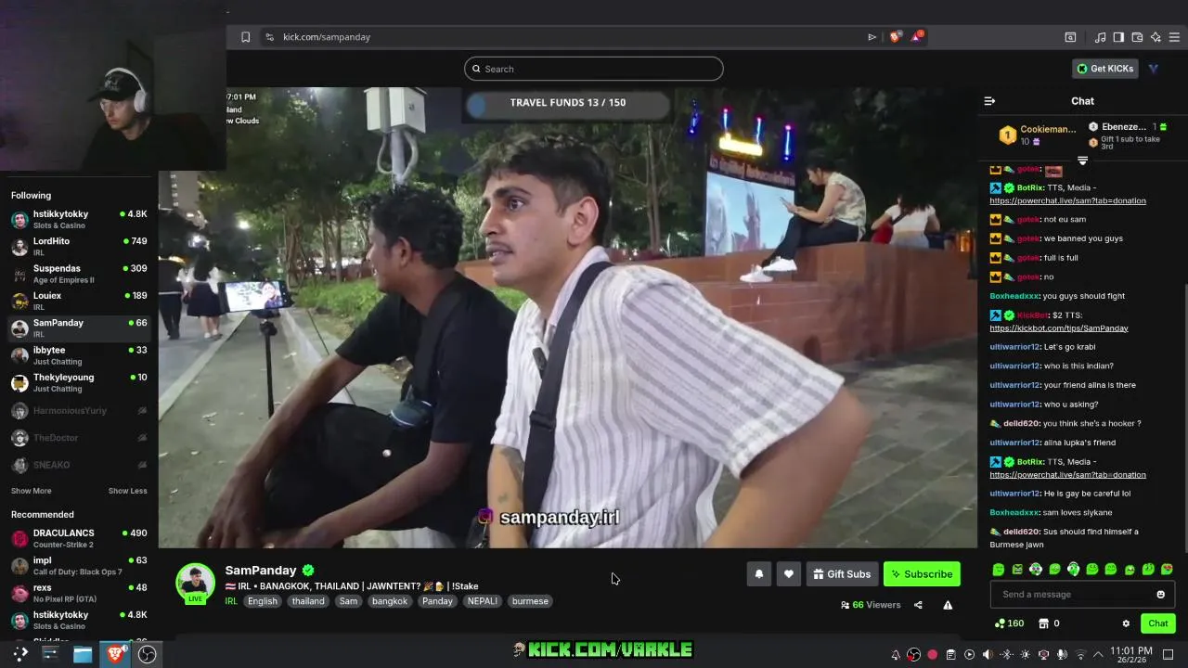Viewport: 1188px width, 668px height.
Task: Click the SamPanday streamer avatar
Action: [x=196, y=583]
